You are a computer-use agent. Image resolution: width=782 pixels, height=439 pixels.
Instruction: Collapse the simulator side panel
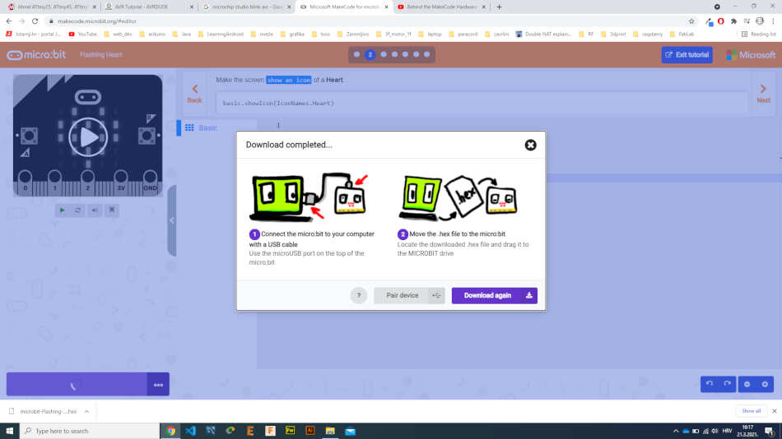pos(172,220)
